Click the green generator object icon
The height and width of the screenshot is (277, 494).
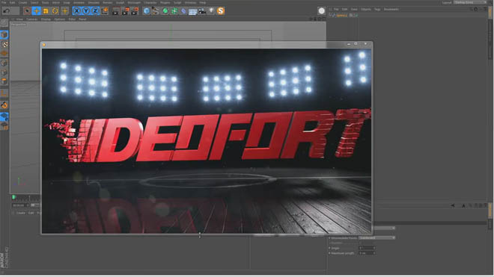click(x=165, y=11)
